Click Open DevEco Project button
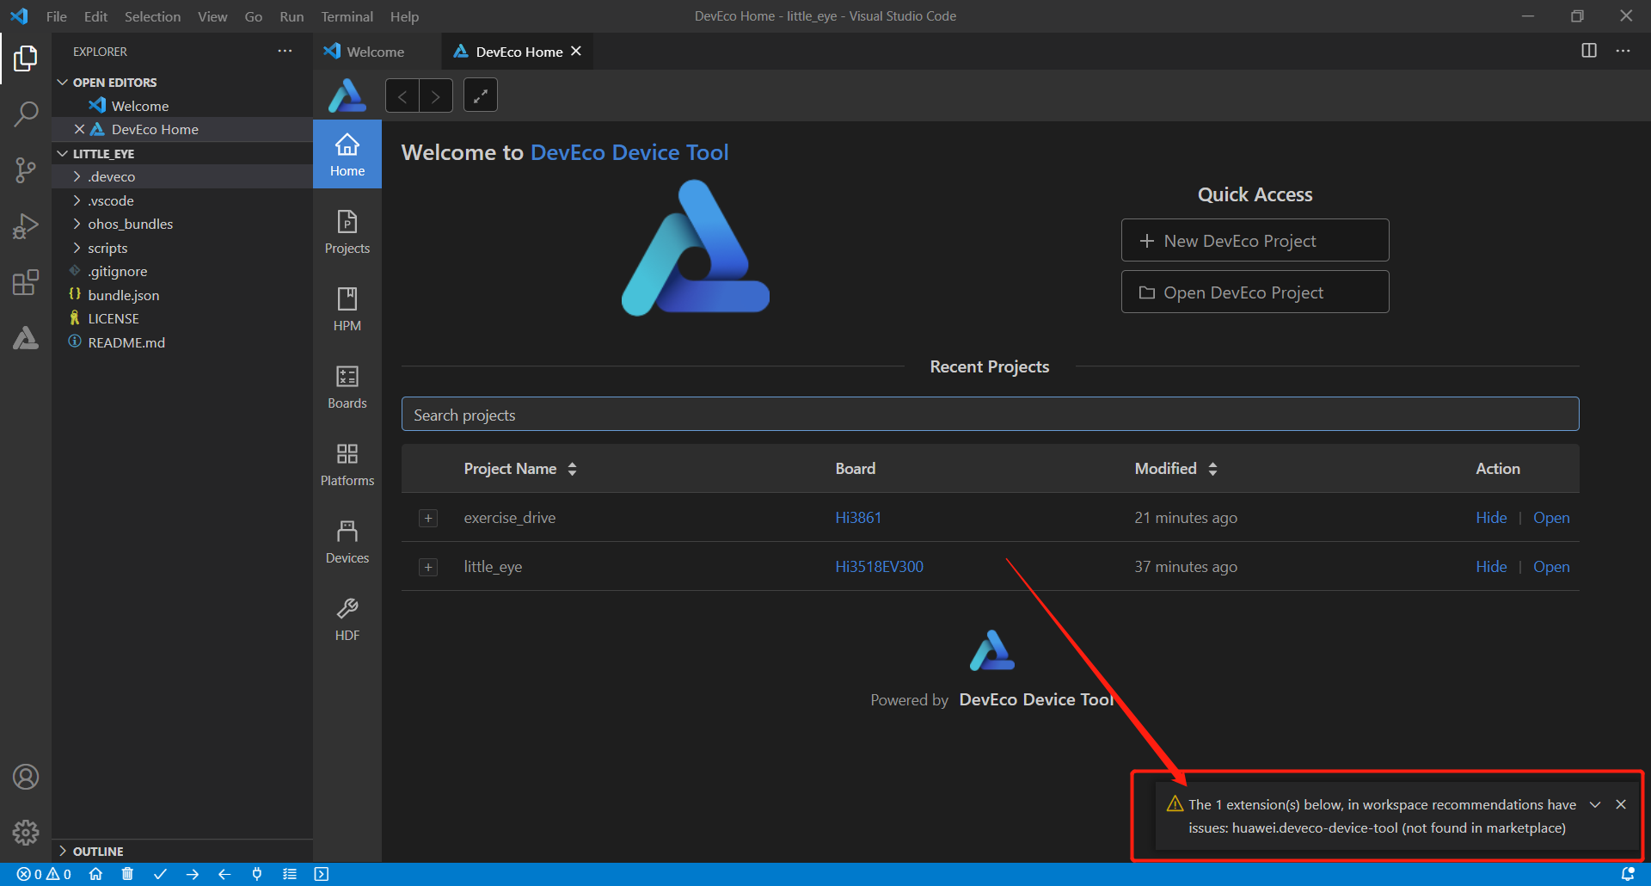This screenshot has width=1651, height=886. click(1255, 292)
